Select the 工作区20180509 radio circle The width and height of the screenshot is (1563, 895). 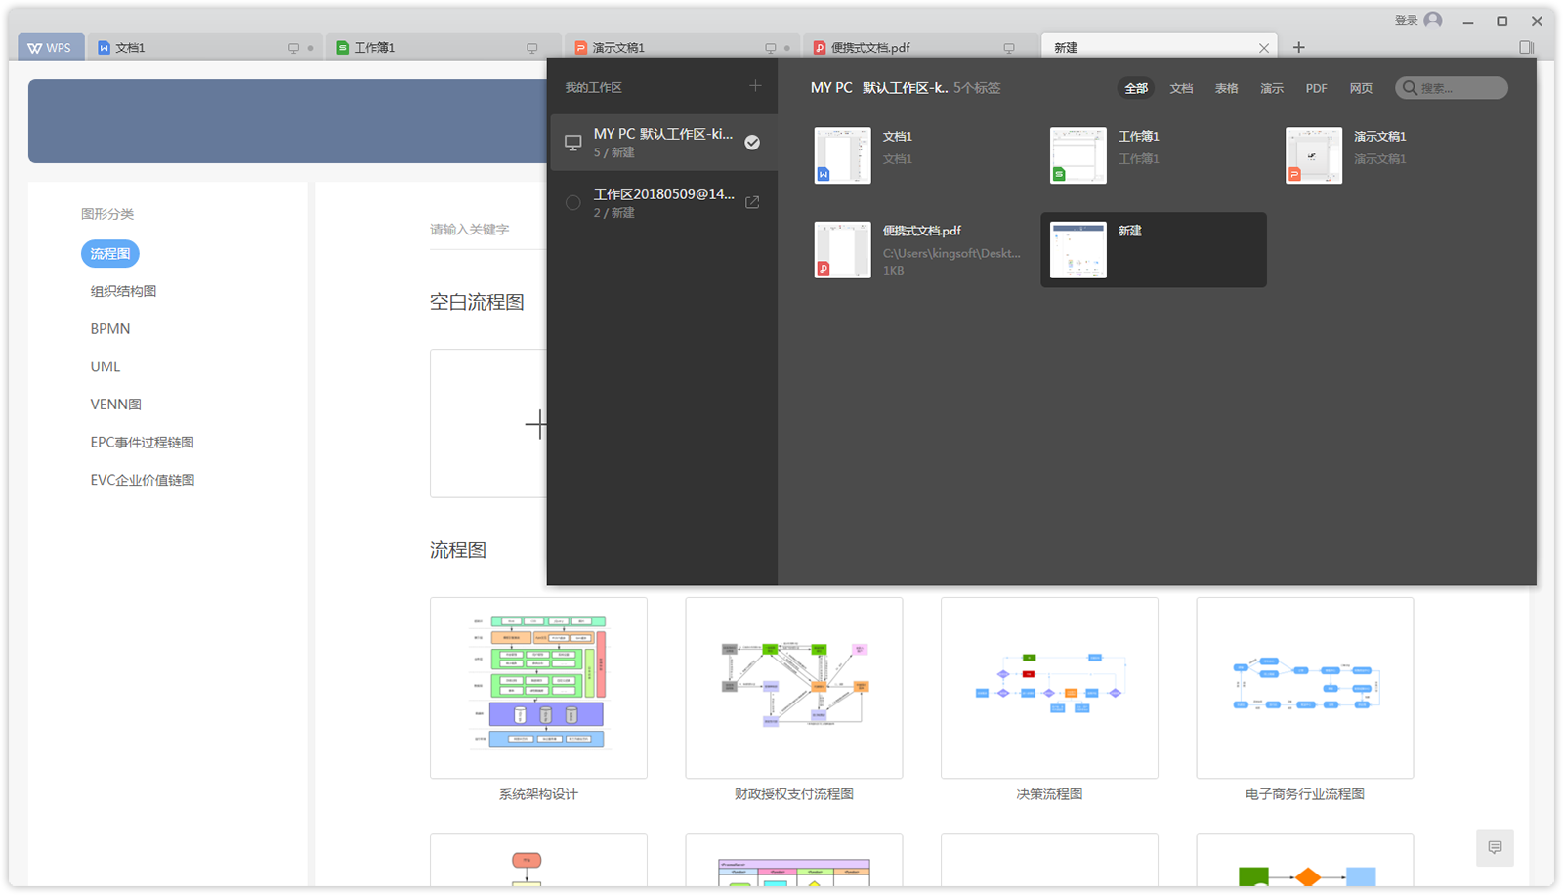coord(573,202)
